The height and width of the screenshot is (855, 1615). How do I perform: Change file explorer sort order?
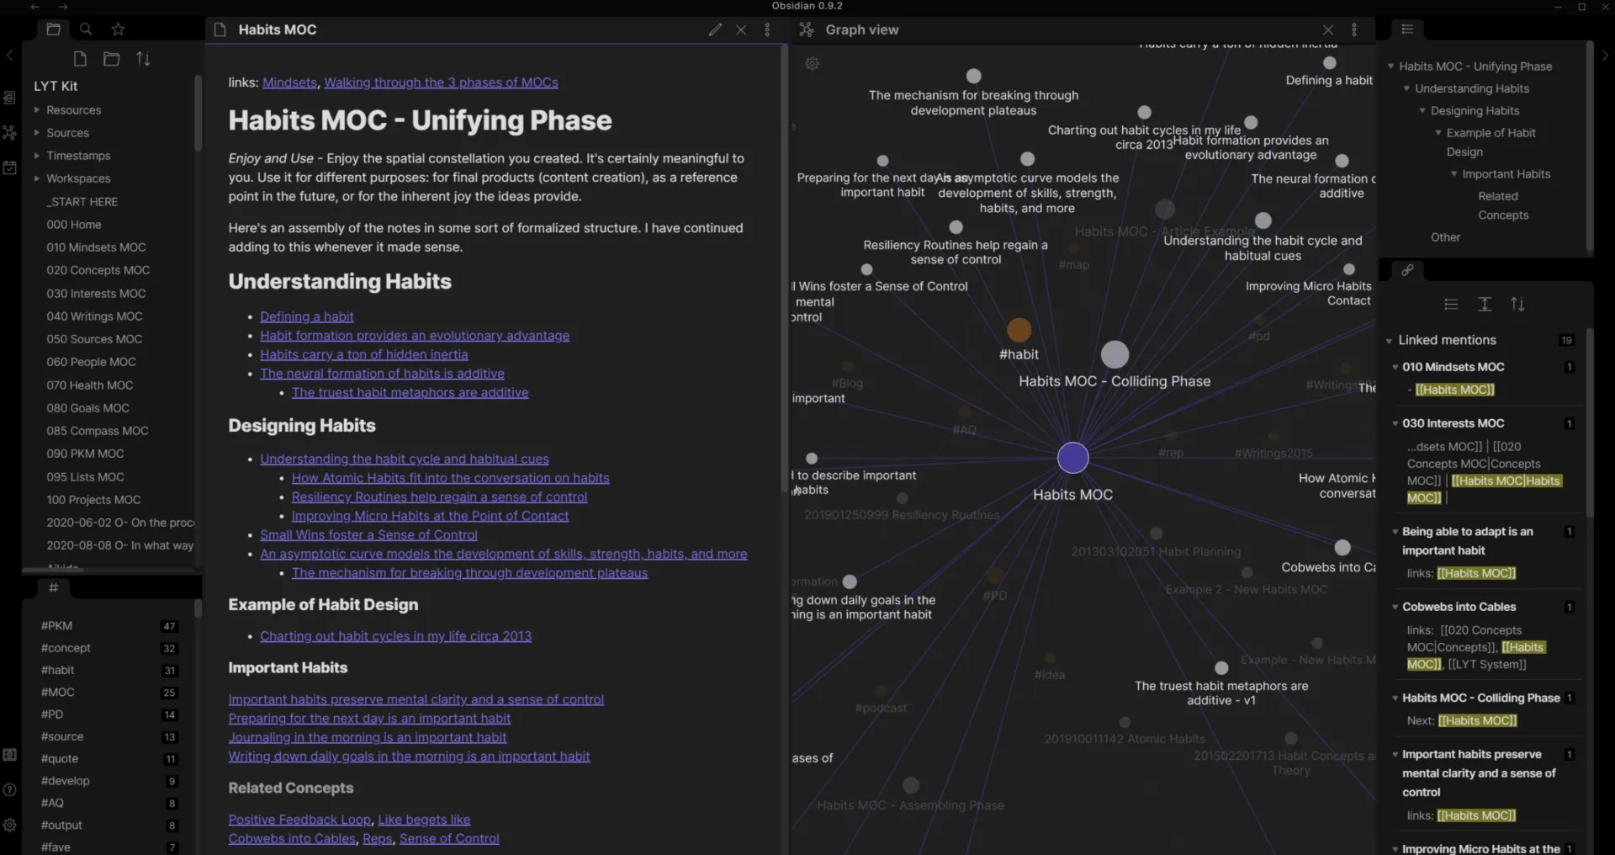coord(144,59)
